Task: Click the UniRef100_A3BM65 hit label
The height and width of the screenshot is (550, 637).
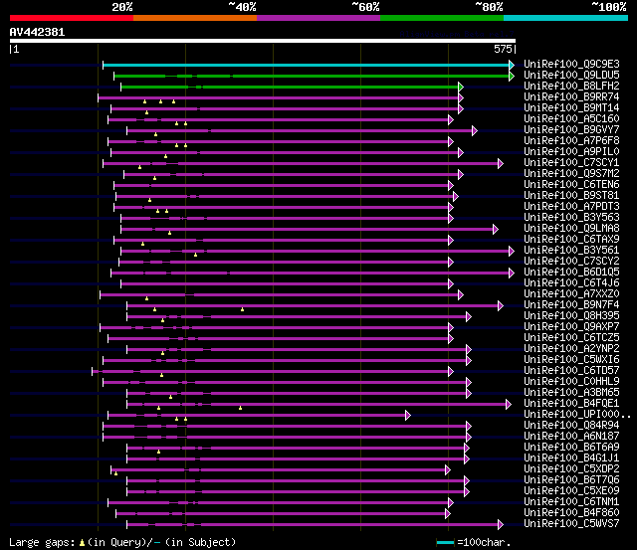Action: click(x=571, y=393)
